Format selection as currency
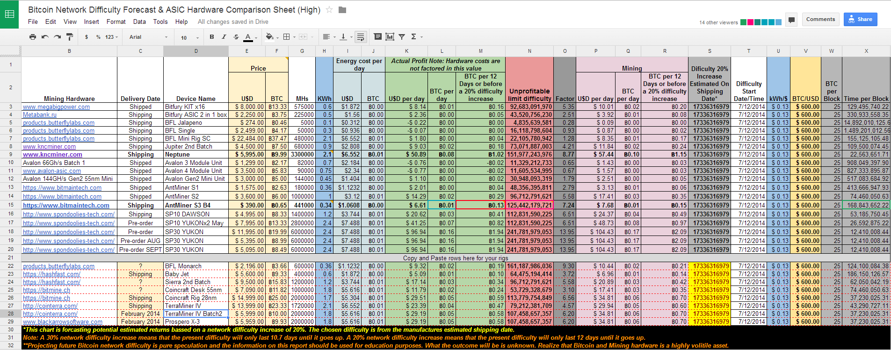Screen dimensions: 891x350 click(87, 37)
